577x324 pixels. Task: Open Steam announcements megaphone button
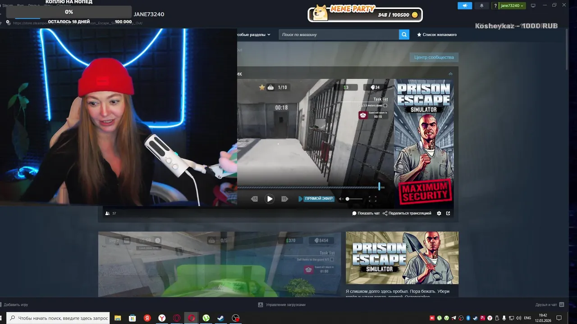465,5
